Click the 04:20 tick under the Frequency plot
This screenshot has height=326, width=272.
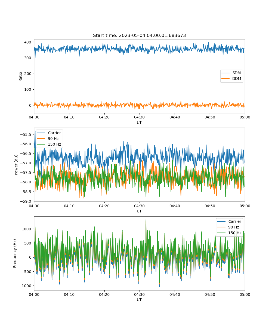click(104, 294)
